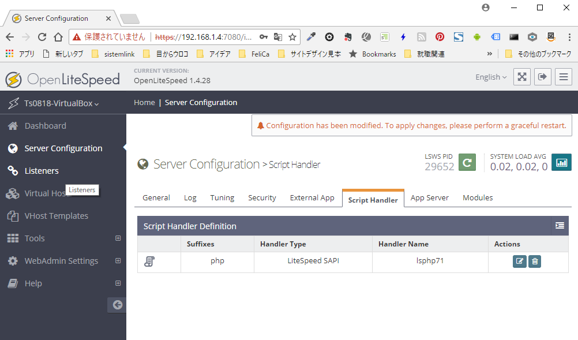The width and height of the screenshot is (578, 340).
Task: Click the RSS extension icon
Action: click(x=421, y=36)
